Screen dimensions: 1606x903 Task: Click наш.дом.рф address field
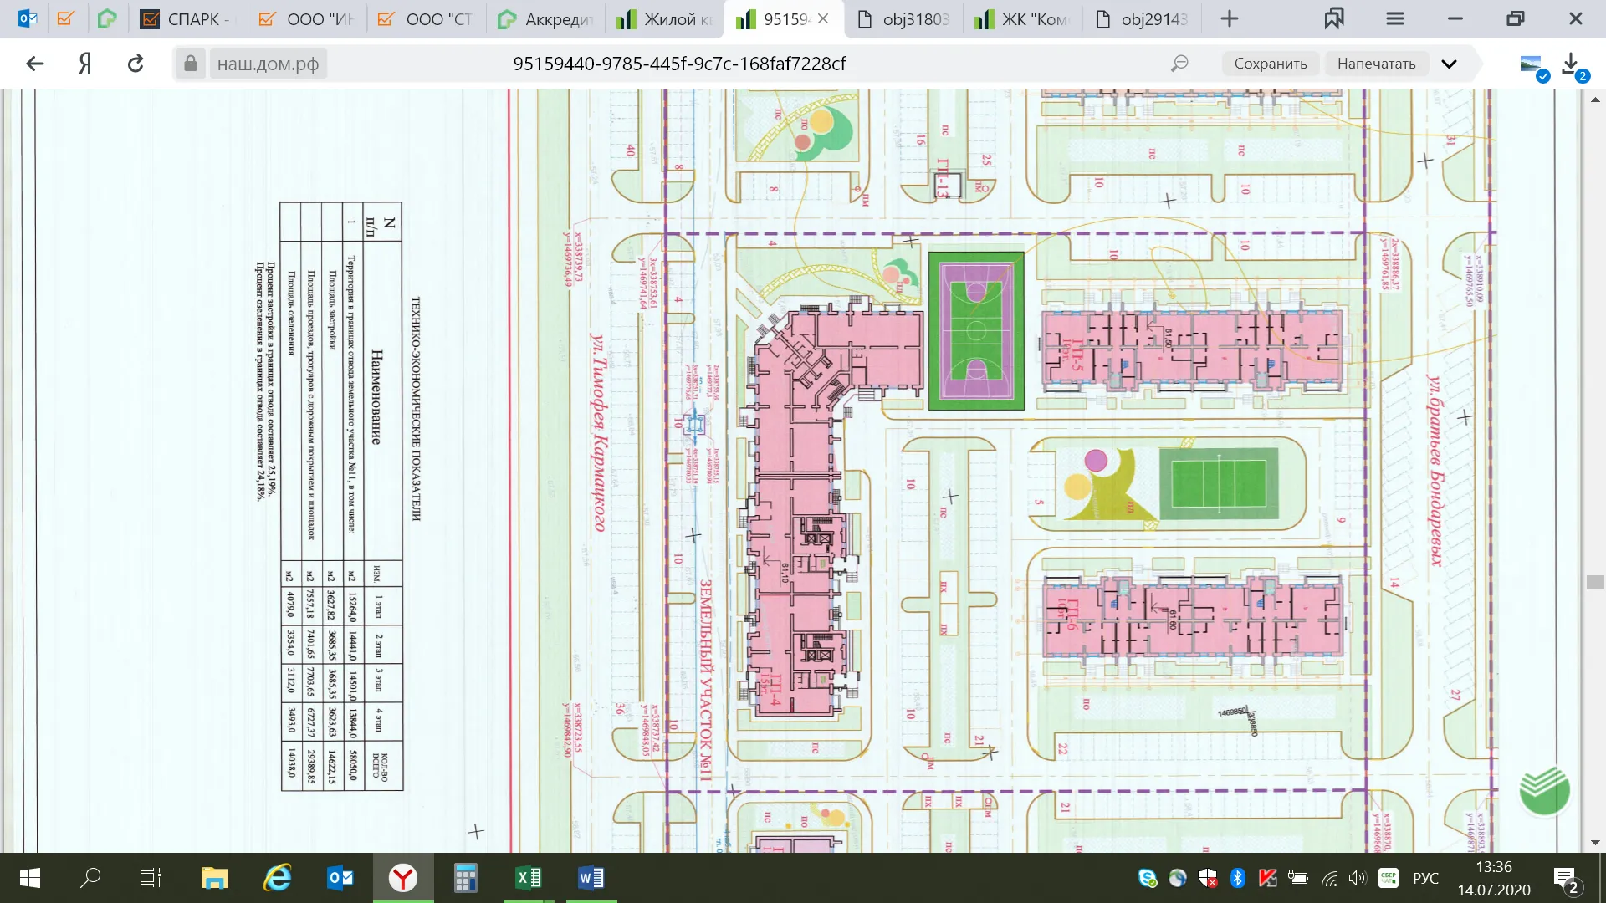(268, 64)
